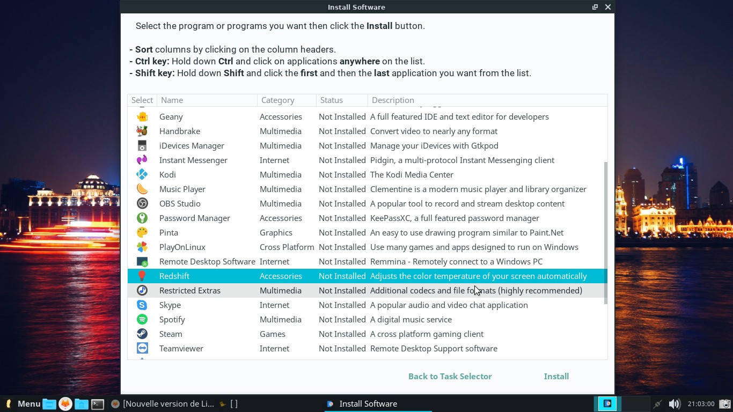The height and width of the screenshot is (412, 733).
Task: Click the Steam logo icon
Action: pos(142,334)
